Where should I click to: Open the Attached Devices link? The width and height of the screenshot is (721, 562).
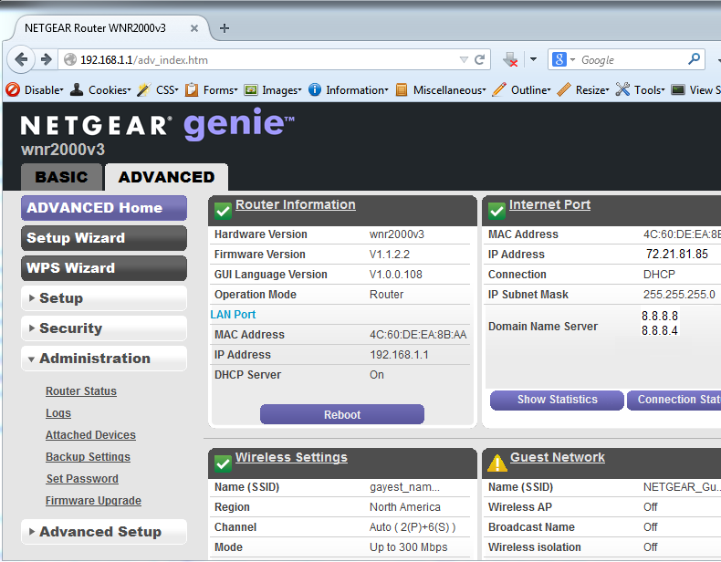click(90, 434)
